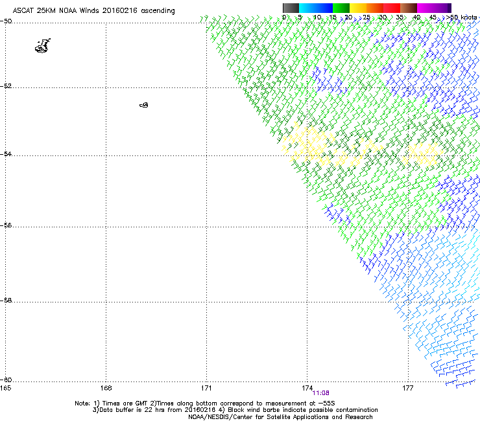
Task: Click the cyan-to-blue segment of the color bar
Action: 316,8
